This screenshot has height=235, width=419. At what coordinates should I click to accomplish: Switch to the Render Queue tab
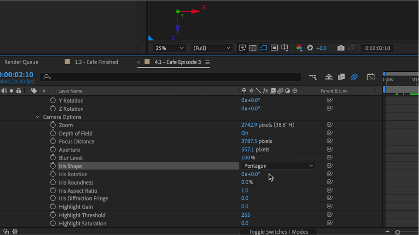click(21, 62)
